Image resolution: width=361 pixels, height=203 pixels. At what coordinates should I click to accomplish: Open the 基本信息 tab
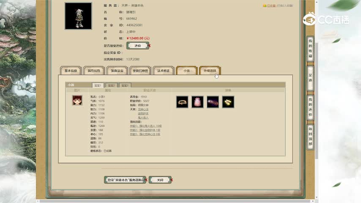click(x=71, y=71)
